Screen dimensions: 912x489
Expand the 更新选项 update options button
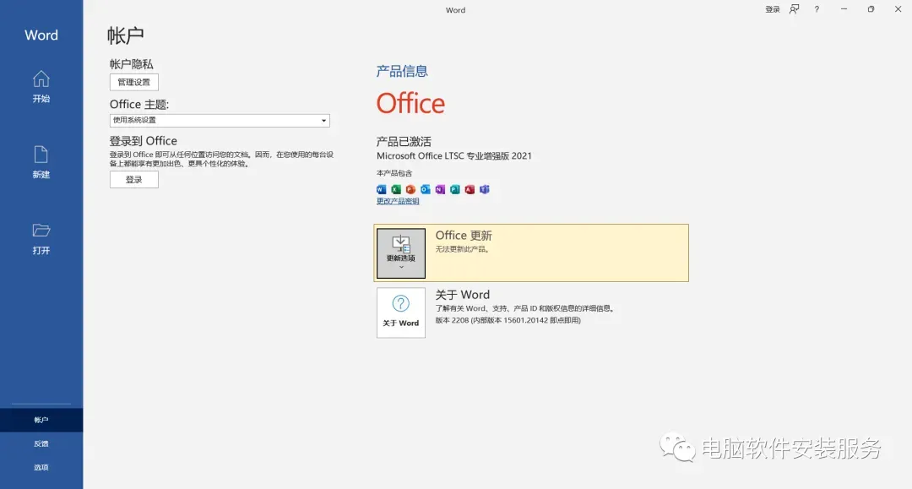(401, 253)
